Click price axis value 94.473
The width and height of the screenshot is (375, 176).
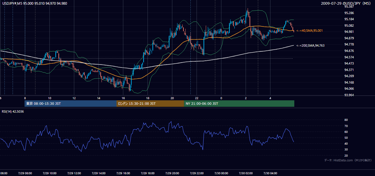pyautogui.click(x=349, y=63)
